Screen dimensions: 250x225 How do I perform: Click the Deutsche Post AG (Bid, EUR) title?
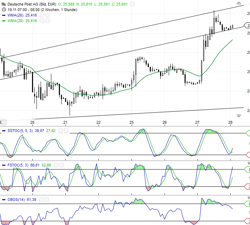pos(32,4)
